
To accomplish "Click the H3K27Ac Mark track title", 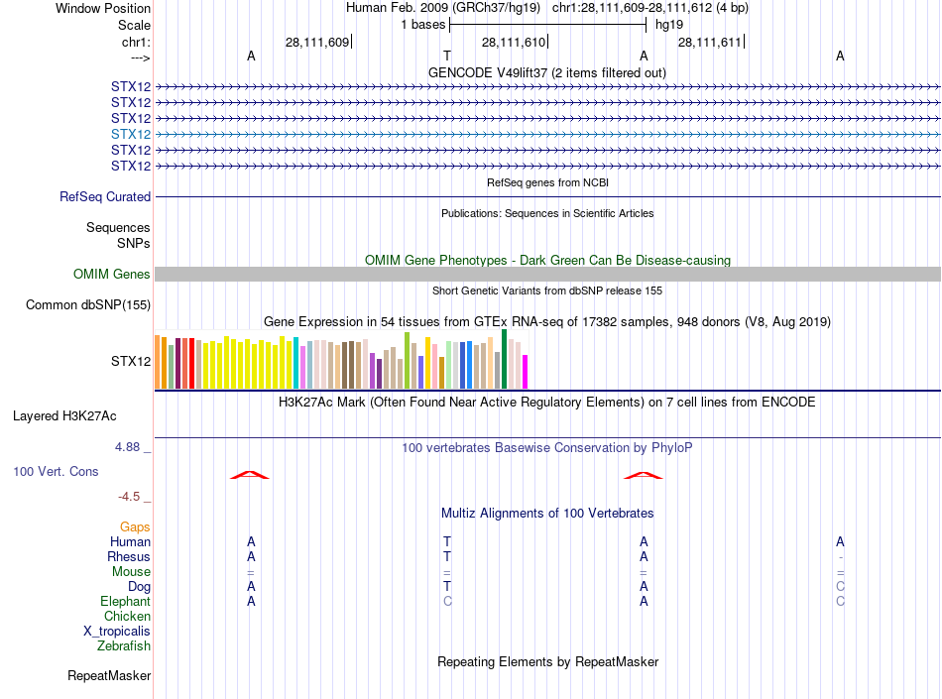I will pos(547,402).
